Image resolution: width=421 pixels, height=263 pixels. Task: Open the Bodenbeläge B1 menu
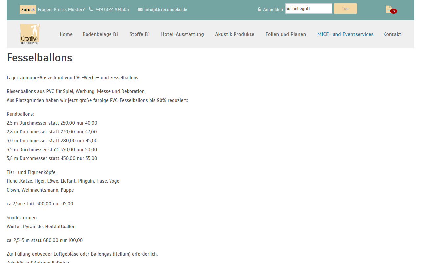[x=100, y=34]
